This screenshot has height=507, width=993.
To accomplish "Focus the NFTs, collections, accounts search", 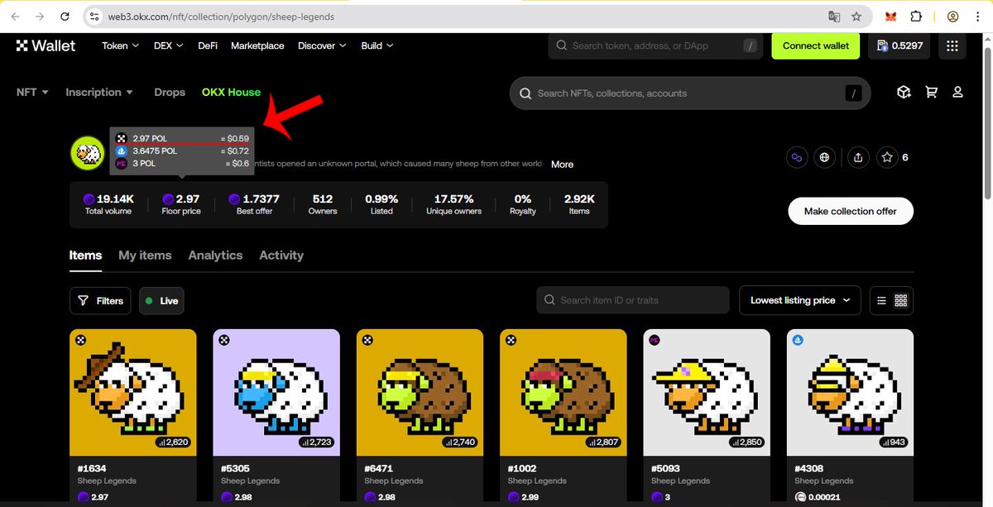I will 690,93.
